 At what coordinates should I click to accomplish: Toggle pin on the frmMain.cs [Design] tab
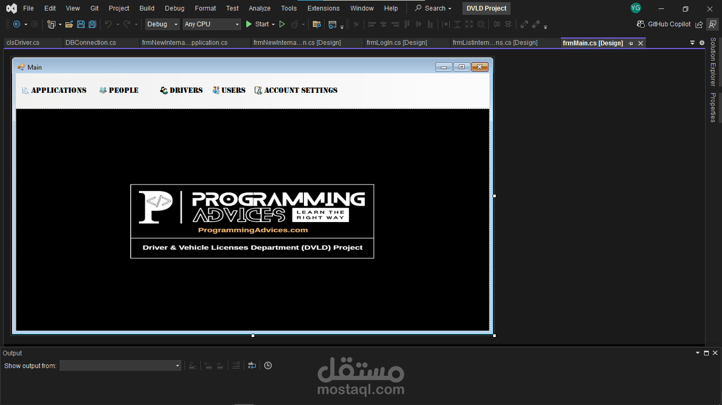point(631,43)
